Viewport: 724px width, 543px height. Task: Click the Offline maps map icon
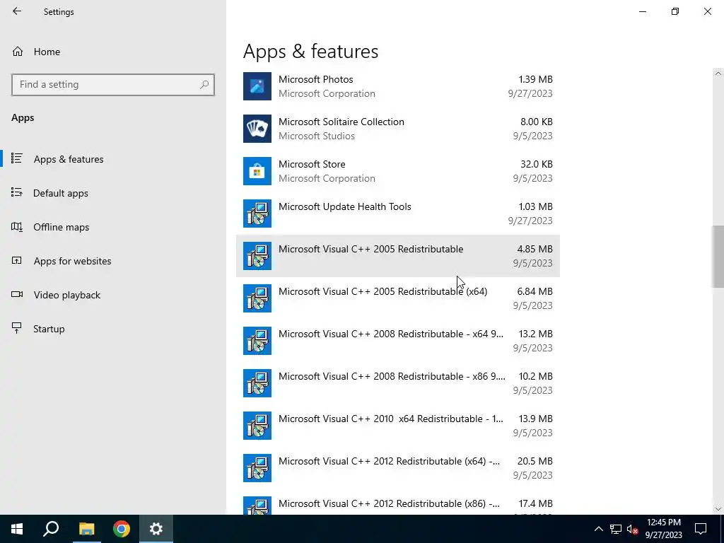coord(17,227)
